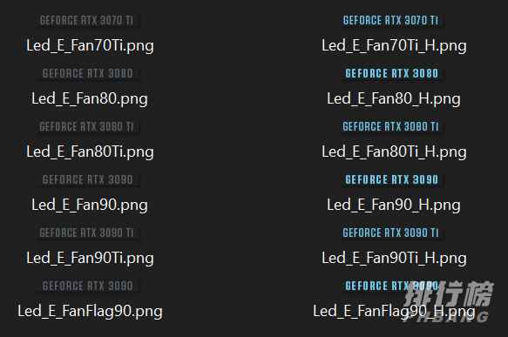Viewport: 508px width, 337px height.
Task: Select the gray GEFORCE RTX 3070 TI thumbnail
Action: coord(87,20)
